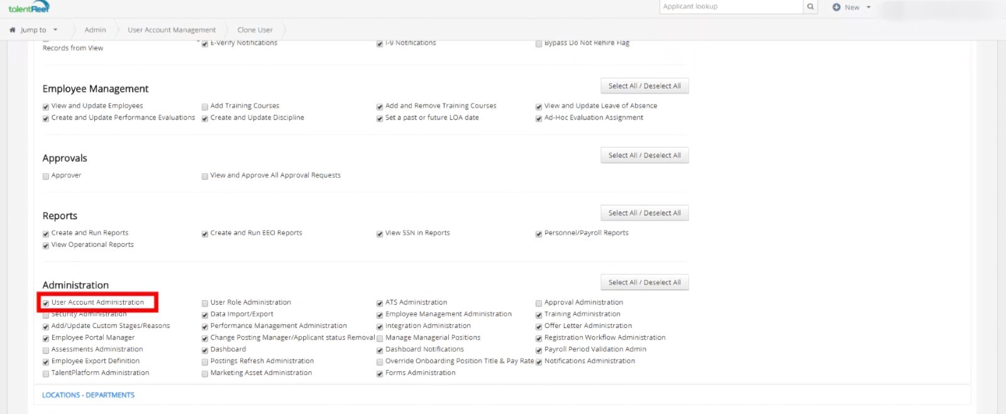The height and width of the screenshot is (414, 1006).
Task: Click Select All / Deselect All for Employee Management
Action: [x=644, y=86]
